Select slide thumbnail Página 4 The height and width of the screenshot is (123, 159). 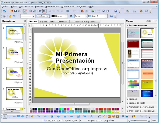[15, 94]
